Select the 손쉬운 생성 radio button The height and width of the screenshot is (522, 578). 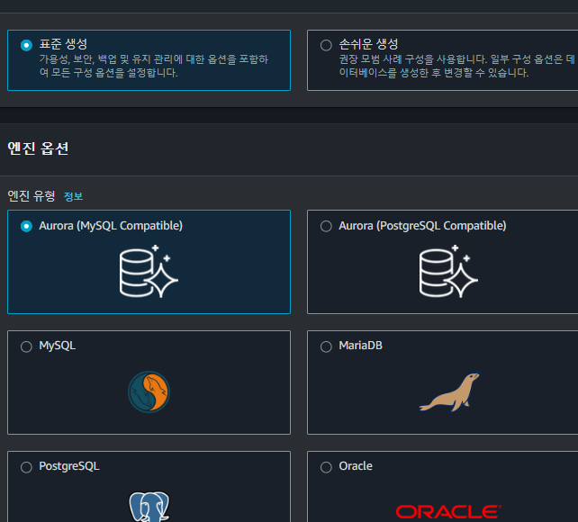pos(326,45)
